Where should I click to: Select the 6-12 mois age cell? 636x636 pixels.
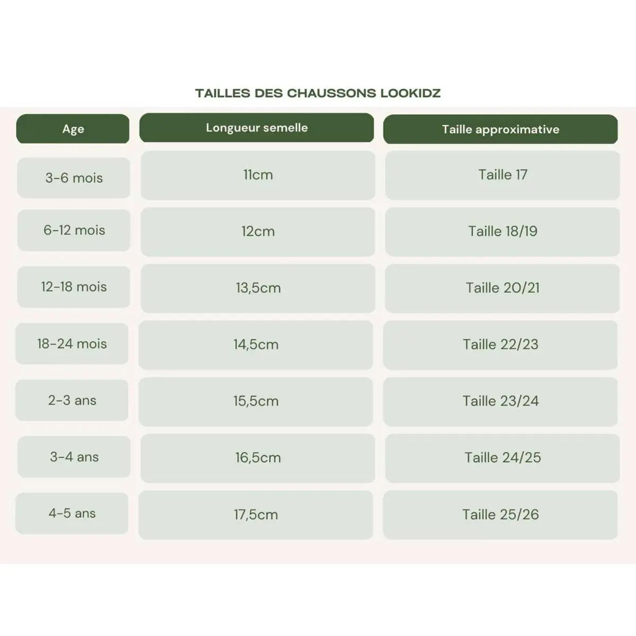tap(74, 231)
